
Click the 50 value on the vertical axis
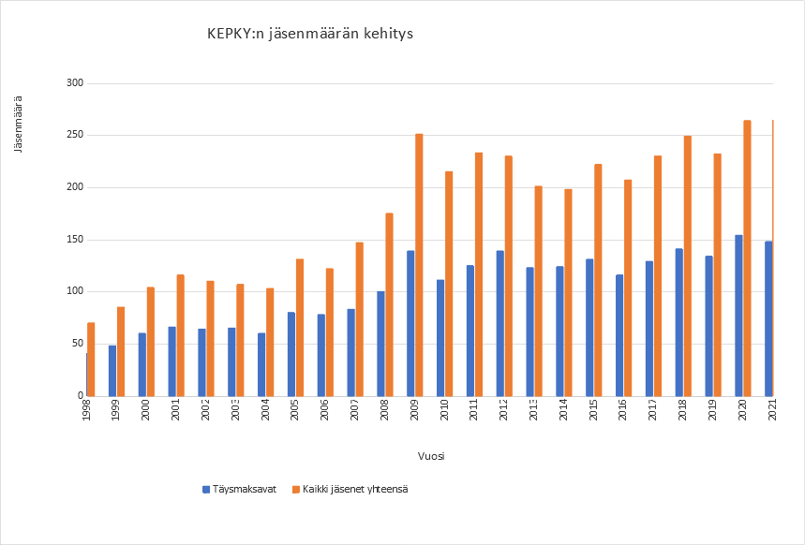[x=78, y=344]
